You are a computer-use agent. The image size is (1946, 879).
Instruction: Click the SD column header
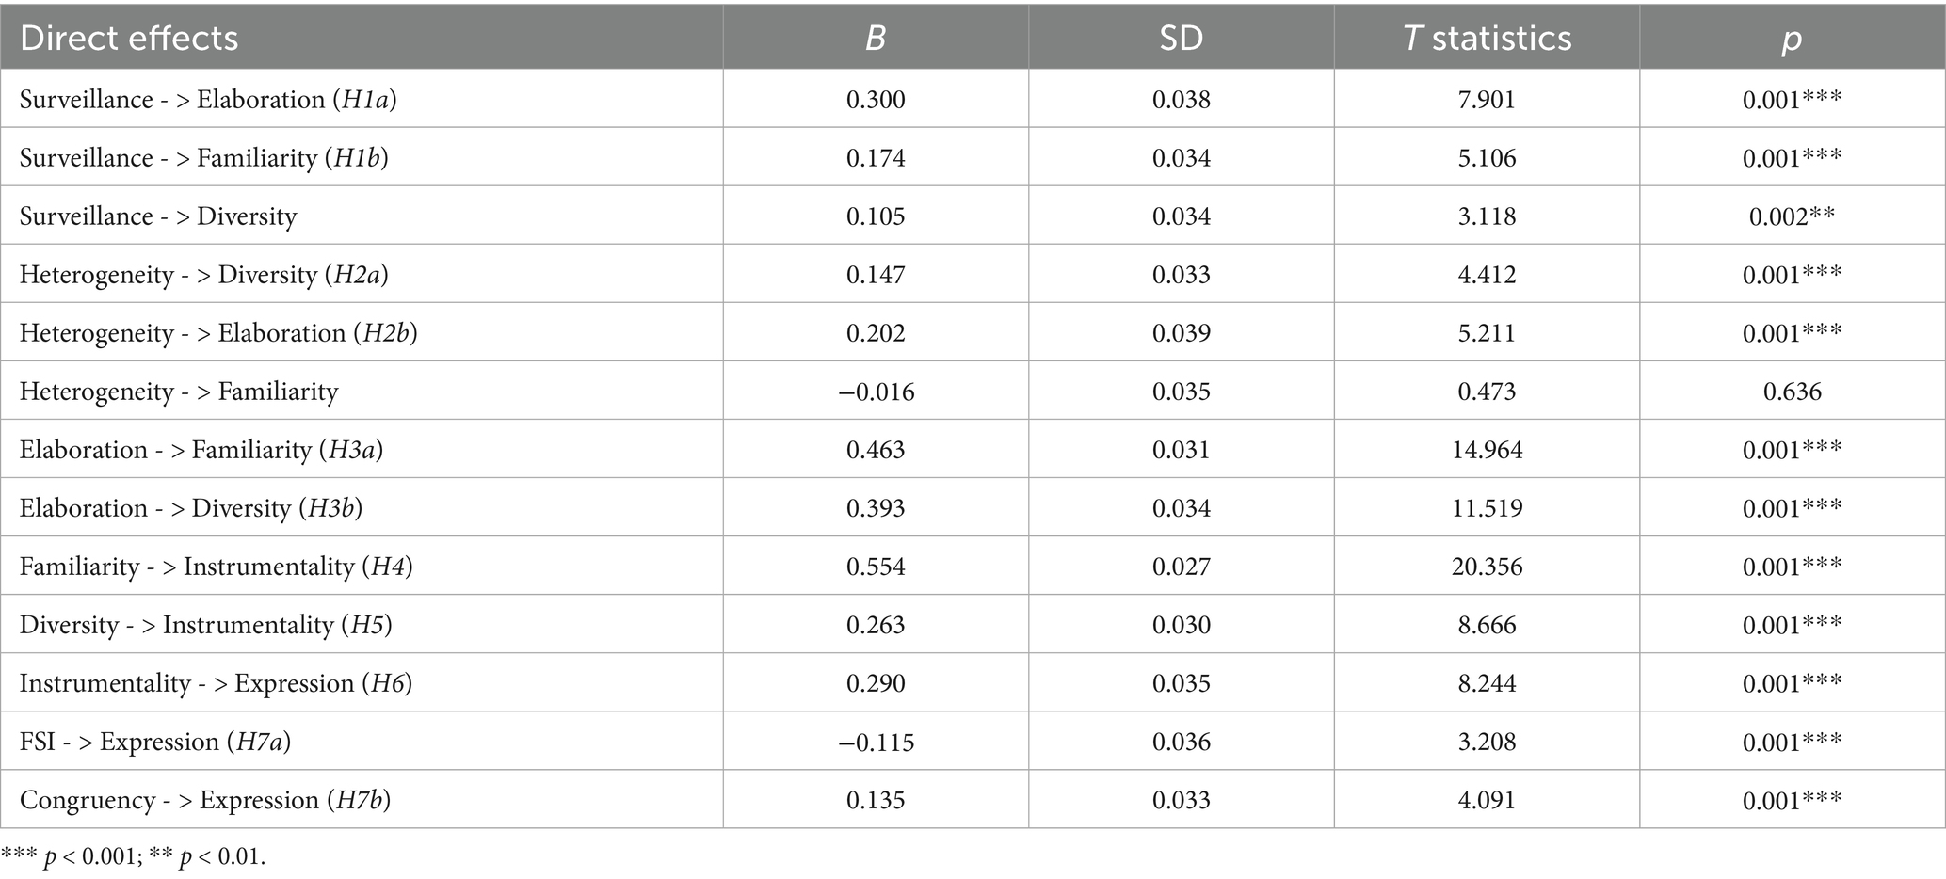(1181, 39)
